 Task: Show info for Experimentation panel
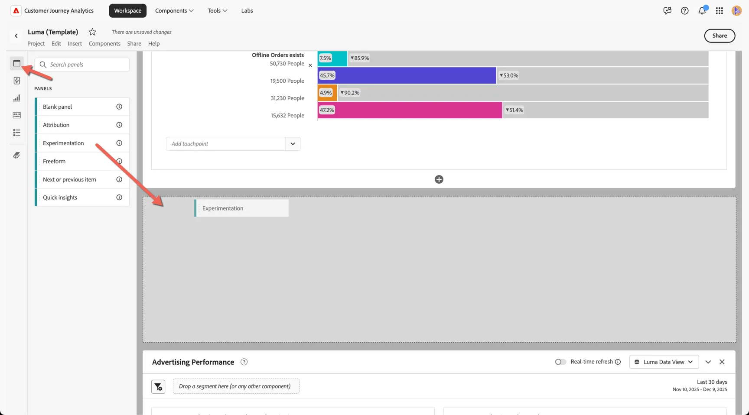tap(119, 143)
